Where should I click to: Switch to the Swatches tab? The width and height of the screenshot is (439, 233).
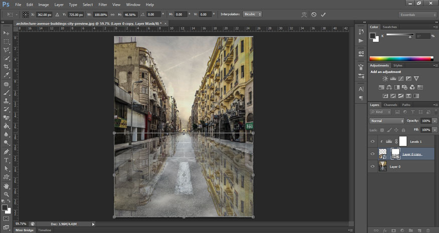[390, 27]
